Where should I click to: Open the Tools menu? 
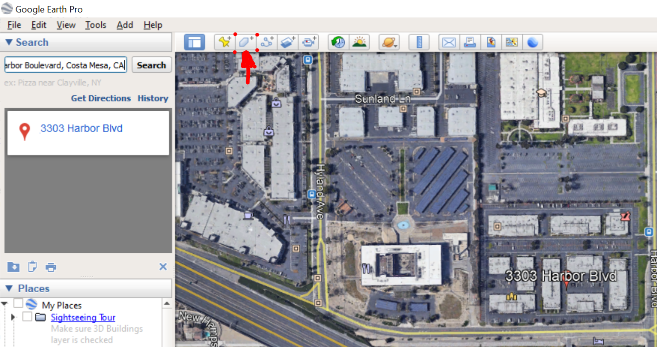95,25
